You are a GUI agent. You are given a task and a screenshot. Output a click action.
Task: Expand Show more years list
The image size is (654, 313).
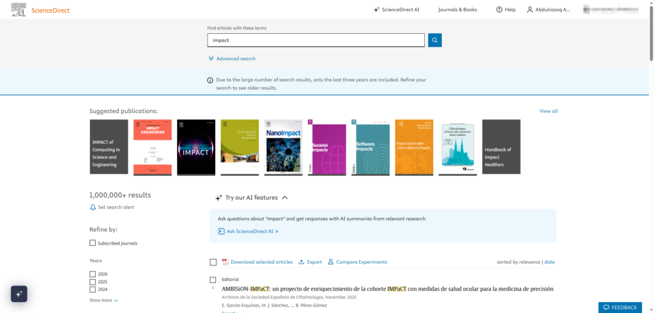click(103, 300)
